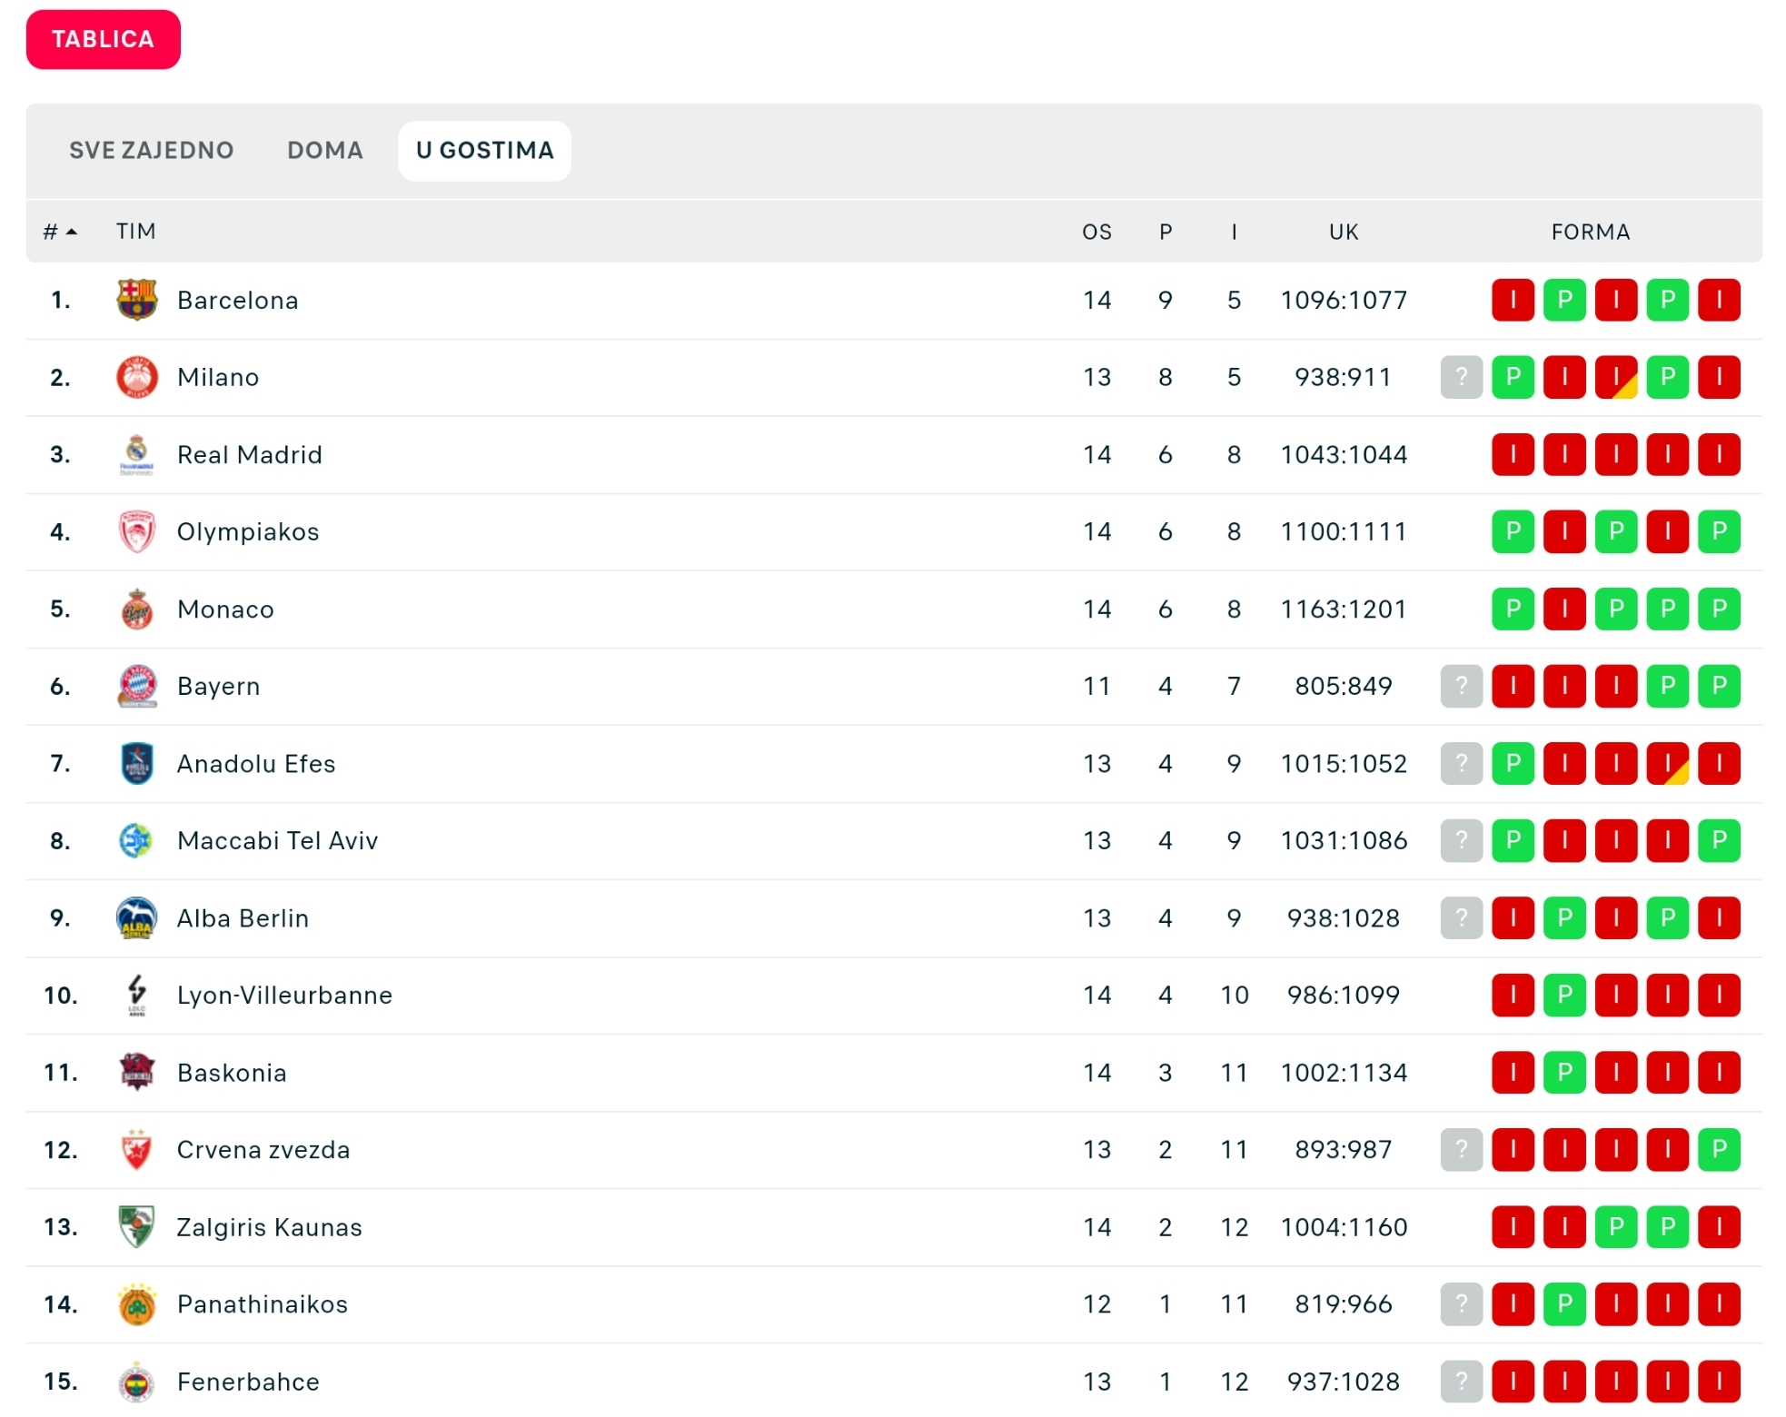Click Fenerbahce's grey question-mark form badge
The height and width of the screenshot is (1417, 1786).
coord(1462,1382)
